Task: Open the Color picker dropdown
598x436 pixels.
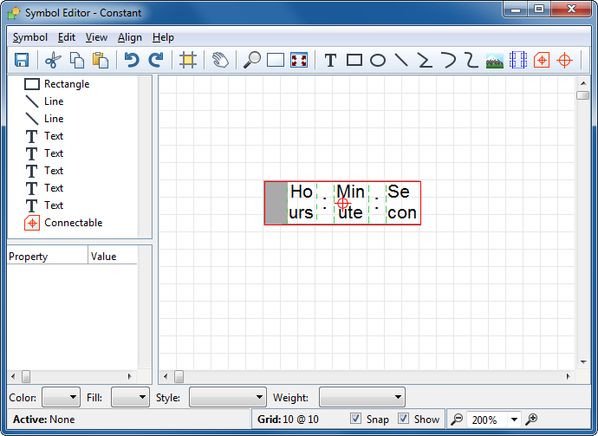Action: tap(61, 397)
